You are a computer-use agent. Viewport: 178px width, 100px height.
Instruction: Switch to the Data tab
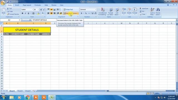(x=46, y=5)
